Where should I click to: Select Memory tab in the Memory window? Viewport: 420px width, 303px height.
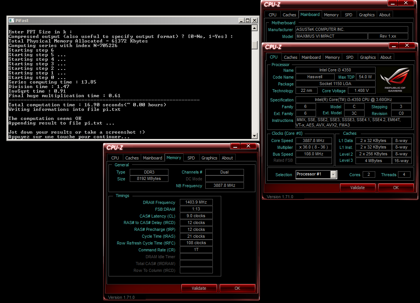[173, 158]
